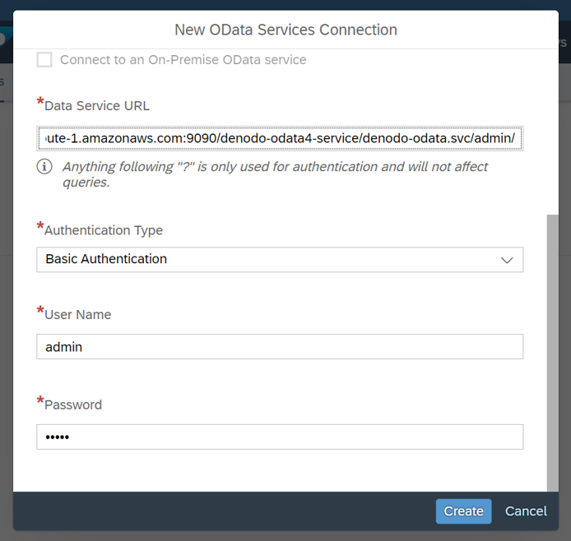Viewport: 571px width, 541px height.
Task: Click the dialog's vertical scrollbar thumb
Action: 553,353
